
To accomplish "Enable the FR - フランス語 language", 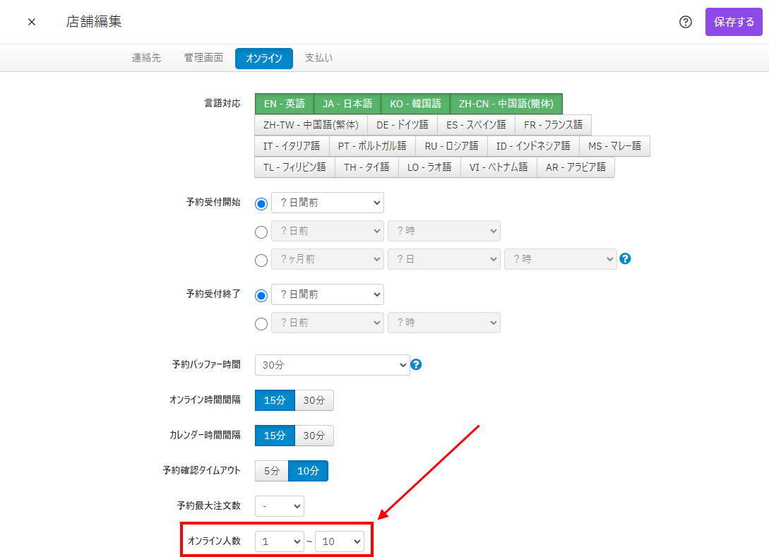I will click(553, 125).
